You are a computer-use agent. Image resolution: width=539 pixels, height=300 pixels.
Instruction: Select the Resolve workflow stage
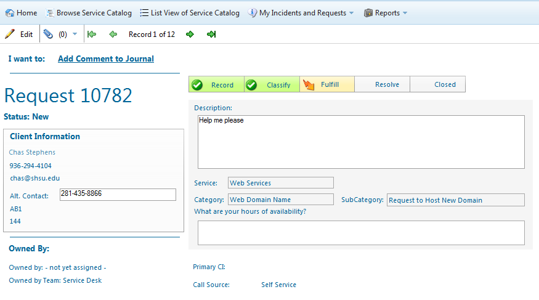click(383, 84)
